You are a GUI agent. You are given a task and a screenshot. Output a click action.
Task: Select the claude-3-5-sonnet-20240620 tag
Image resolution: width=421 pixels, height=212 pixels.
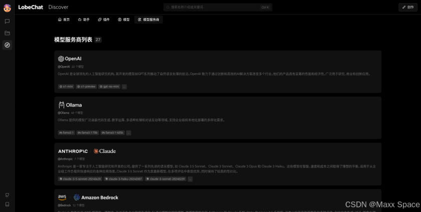tap(80, 179)
